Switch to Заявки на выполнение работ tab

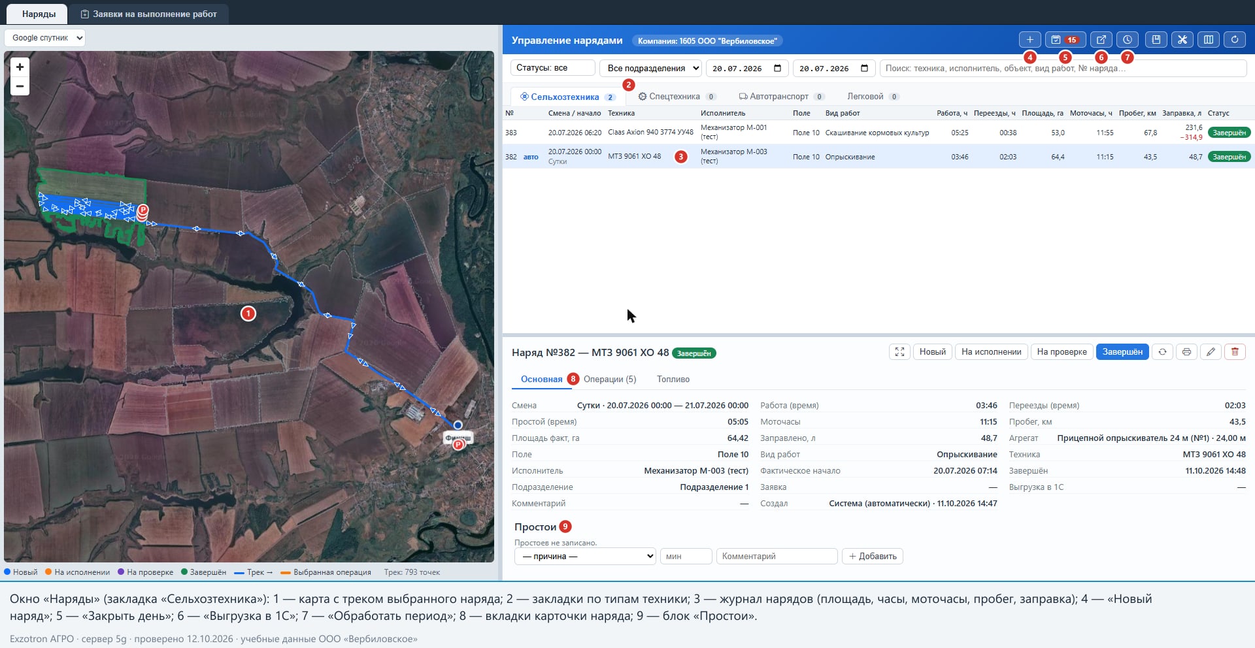[x=148, y=14]
